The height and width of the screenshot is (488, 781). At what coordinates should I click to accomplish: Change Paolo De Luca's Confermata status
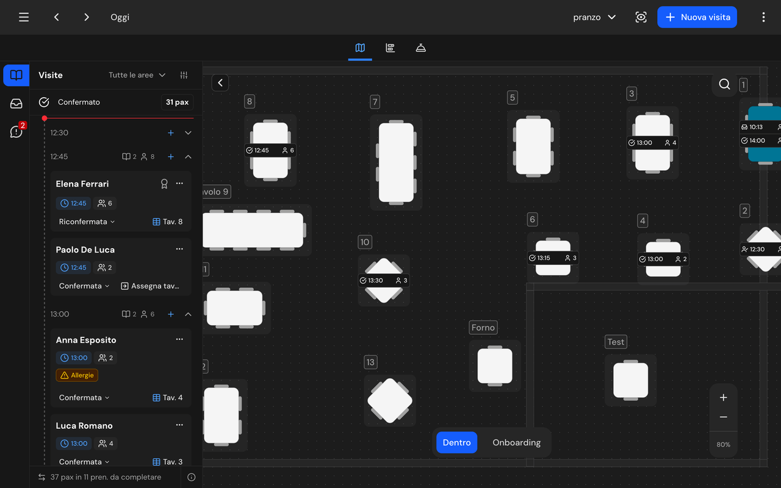[84, 285]
